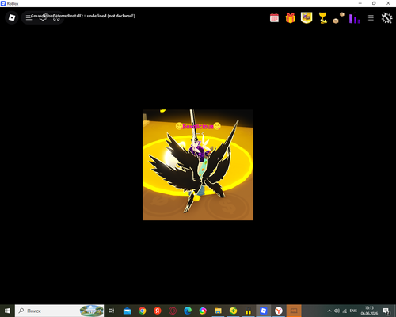The width and height of the screenshot is (396, 317).
Task: Click the calendar daily rewards icon
Action: click(x=274, y=18)
